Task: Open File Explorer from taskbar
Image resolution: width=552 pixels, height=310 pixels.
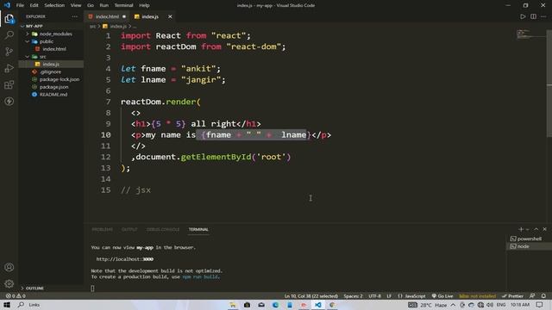Action: pyautogui.click(x=233, y=305)
